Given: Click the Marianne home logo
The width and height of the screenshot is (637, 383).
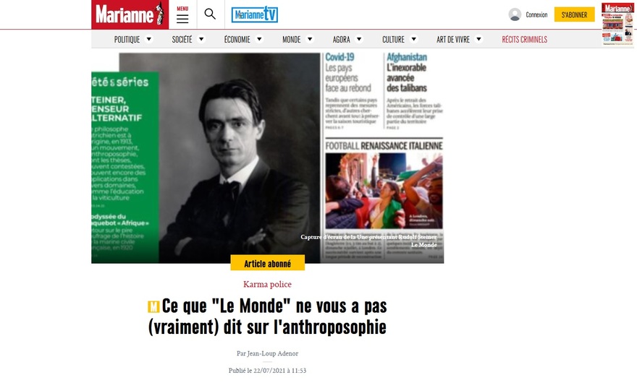Looking at the screenshot, I should (x=130, y=14).
